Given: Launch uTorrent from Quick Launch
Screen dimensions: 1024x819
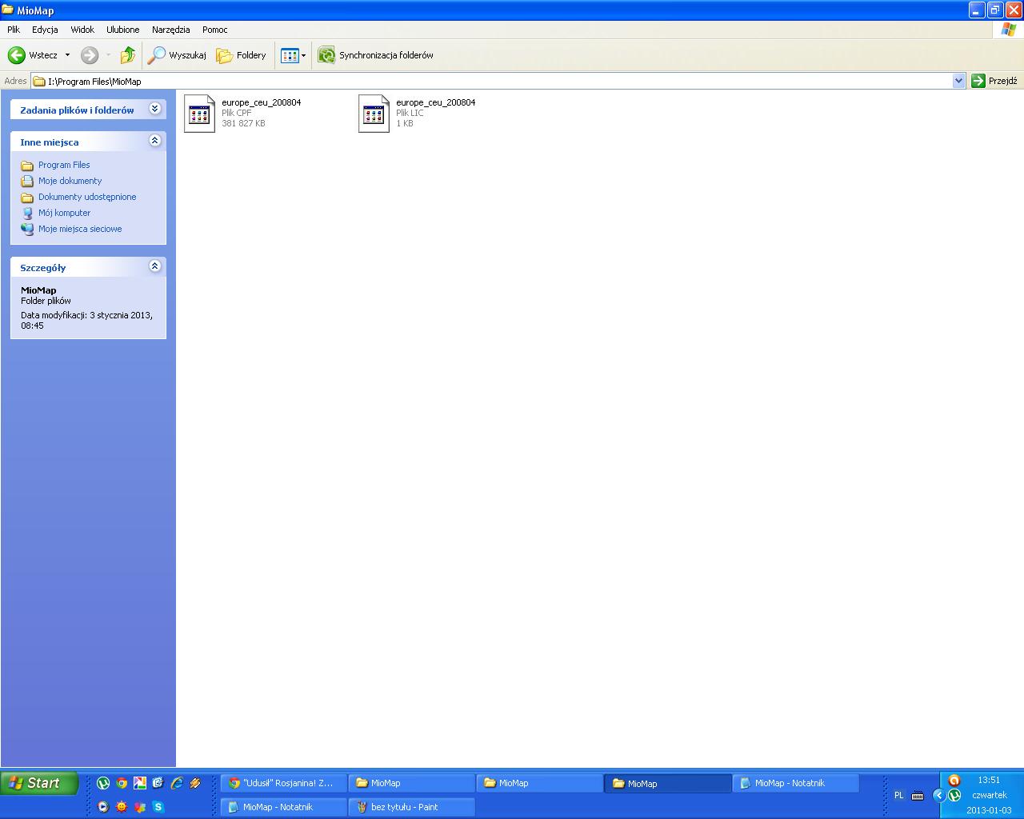Looking at the screenshot, I should coord(103,783).
